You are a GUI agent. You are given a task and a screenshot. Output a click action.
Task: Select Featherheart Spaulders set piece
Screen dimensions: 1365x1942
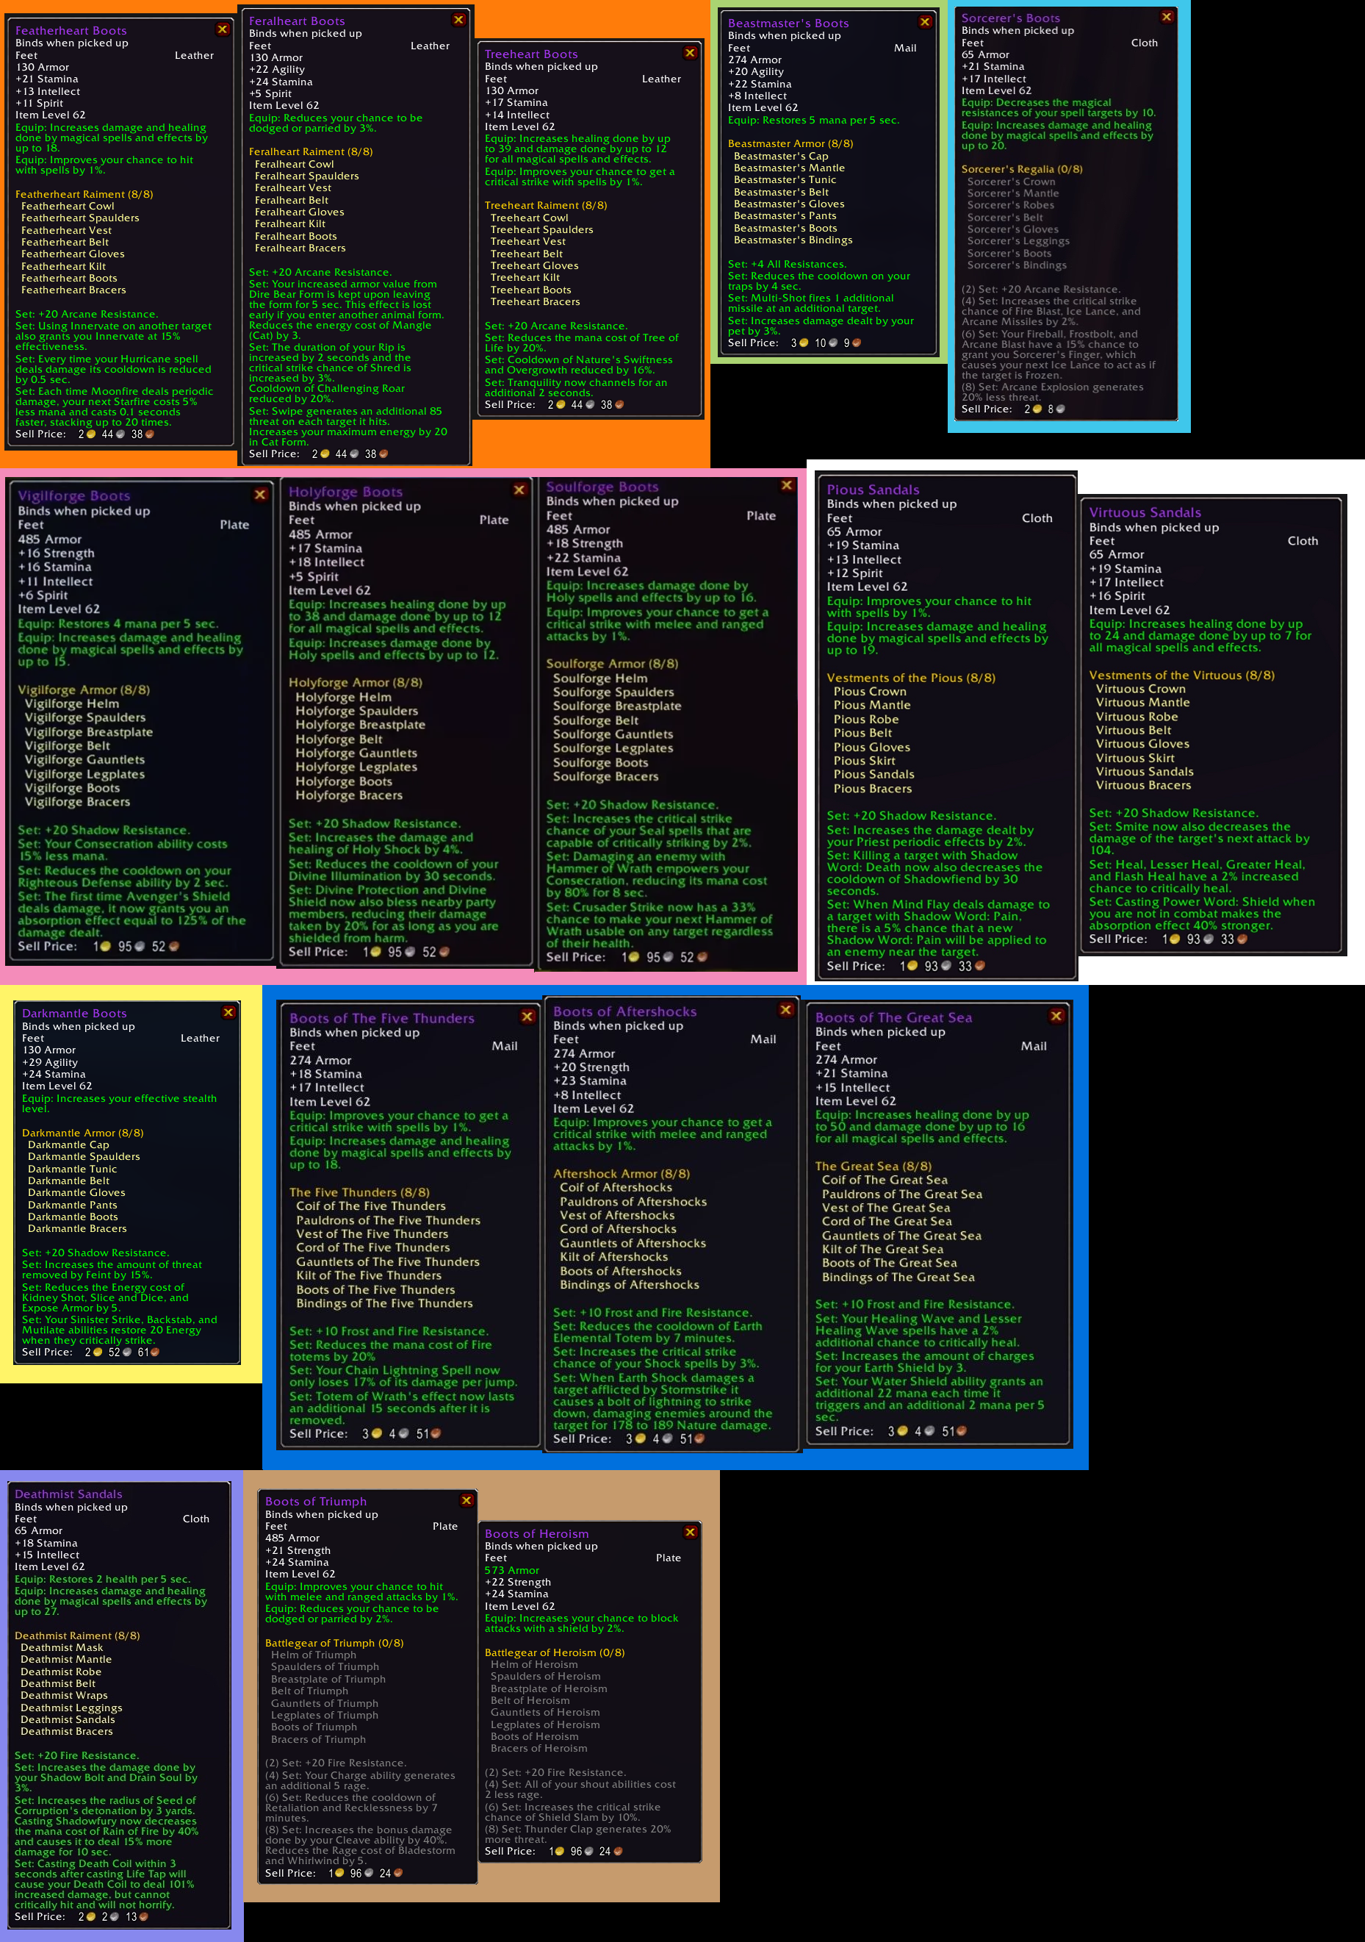click(x=80, y=218)
